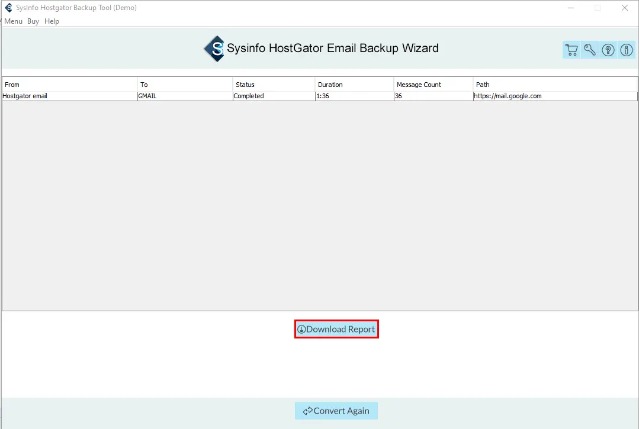Click the key activation icon
The height and width of the screenshot is (429, 639).
(x=590, y=50)
